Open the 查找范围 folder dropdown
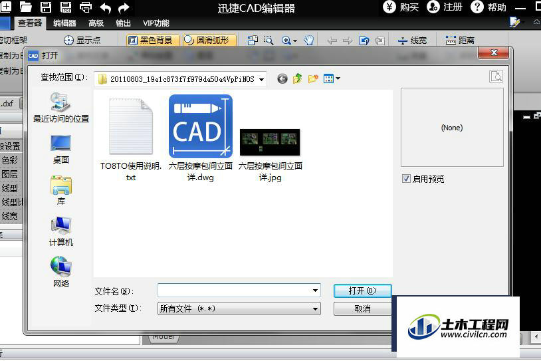Screen dimensions: 541x361 tap(262, 79)
